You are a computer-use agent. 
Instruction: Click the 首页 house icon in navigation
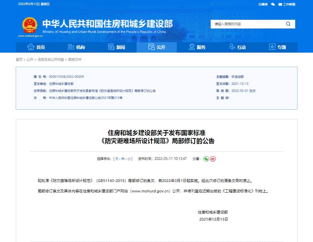coord(31,47)
